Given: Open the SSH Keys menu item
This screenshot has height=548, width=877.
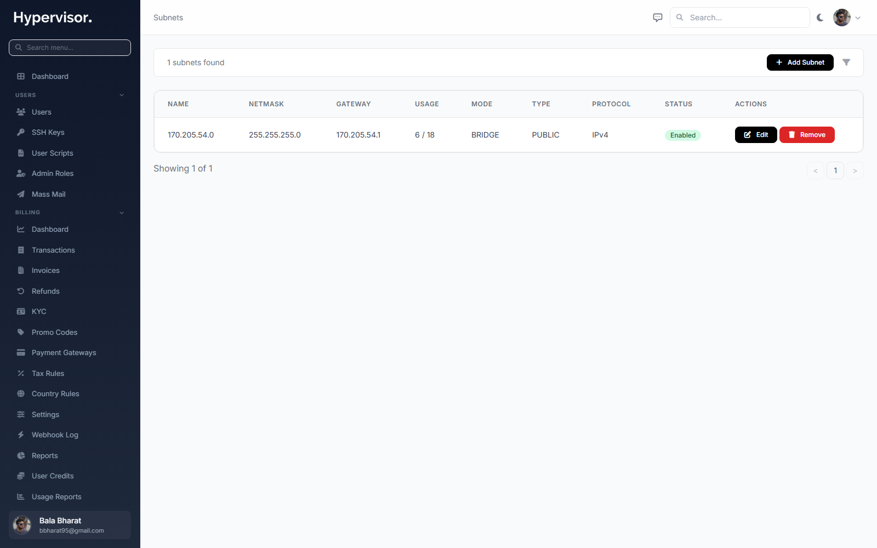Looking at the screenshot, I should [x=70, y=132].
